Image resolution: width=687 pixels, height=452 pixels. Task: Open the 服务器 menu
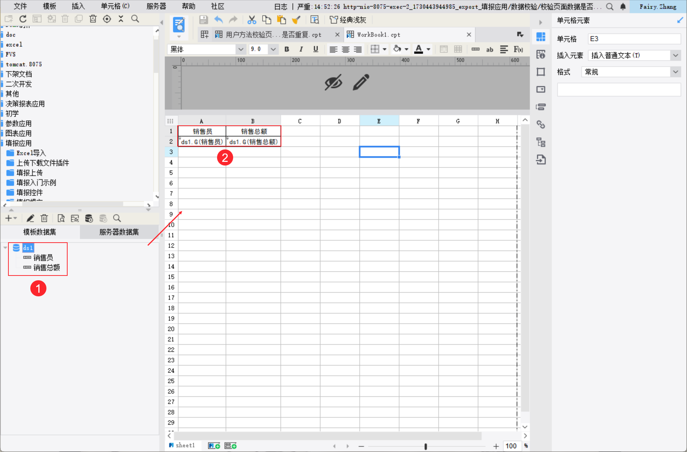[x=156, y=6]
